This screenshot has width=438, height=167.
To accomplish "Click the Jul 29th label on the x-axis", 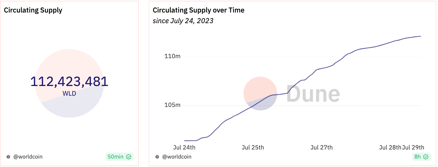I will [413, 147].
